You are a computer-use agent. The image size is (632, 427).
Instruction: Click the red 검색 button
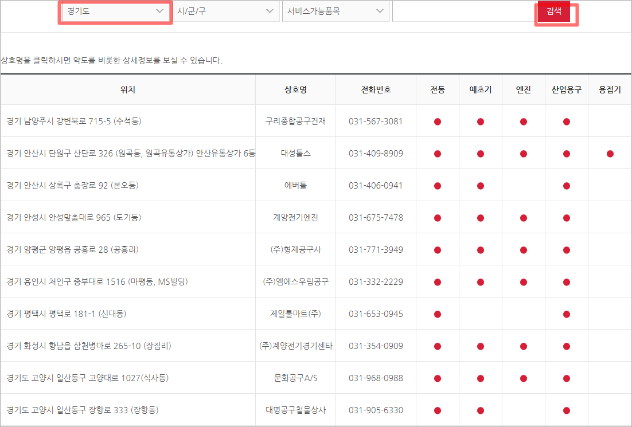pyautogui.click(x=554, y=11)
